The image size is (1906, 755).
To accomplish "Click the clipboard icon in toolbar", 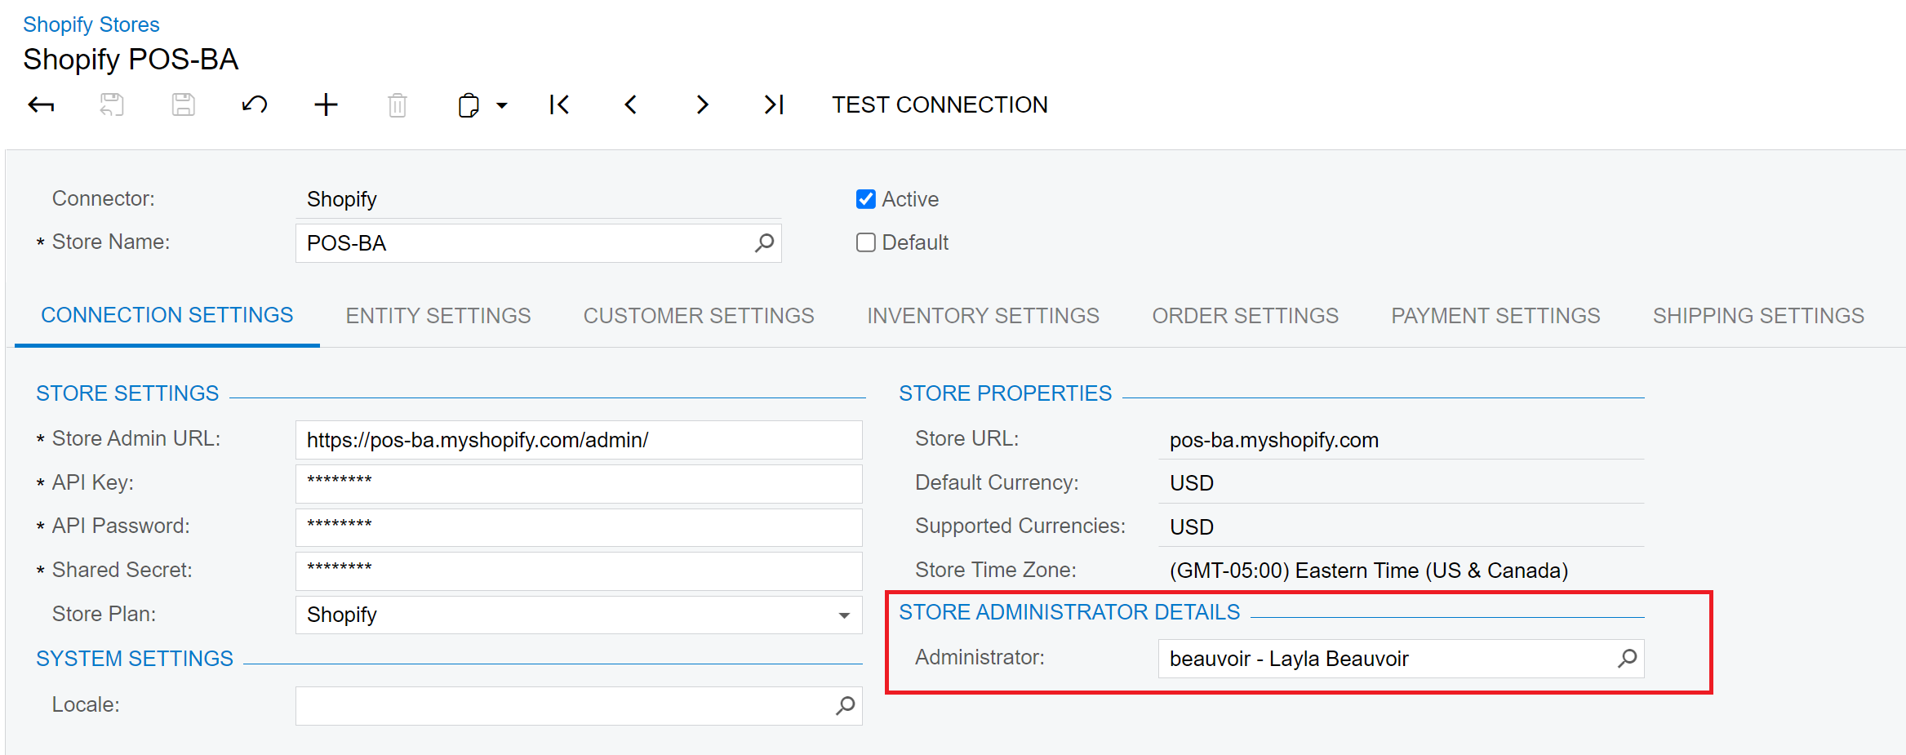I will (469, 105).
